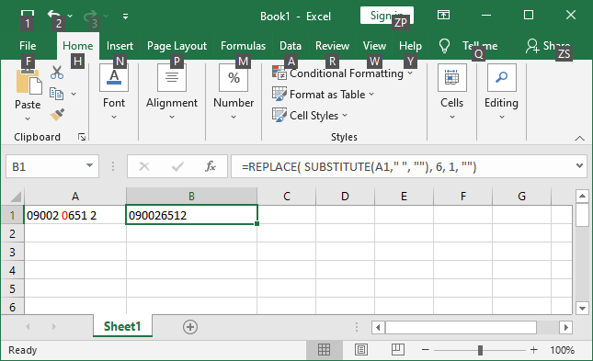This screenshot has height=361, width=593.
Task: Add a new sheet with plus icon
Action: (x=190, y=327)
